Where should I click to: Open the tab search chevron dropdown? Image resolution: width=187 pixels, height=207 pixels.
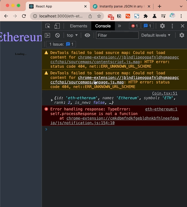coord(181,6)
